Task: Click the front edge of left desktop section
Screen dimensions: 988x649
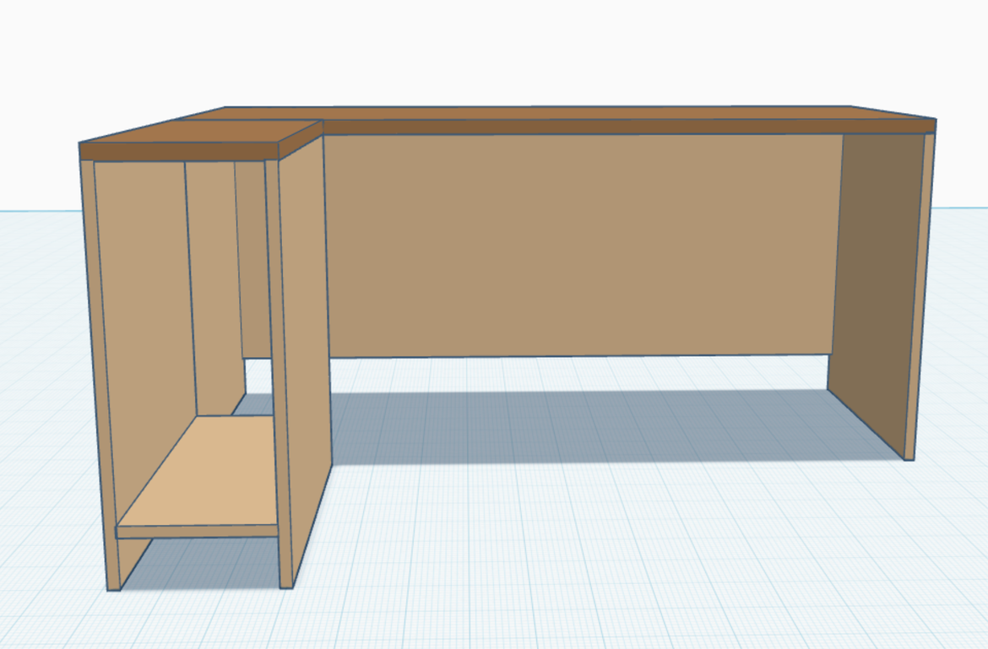Action: pyautogui.click(x=179, y=151)
